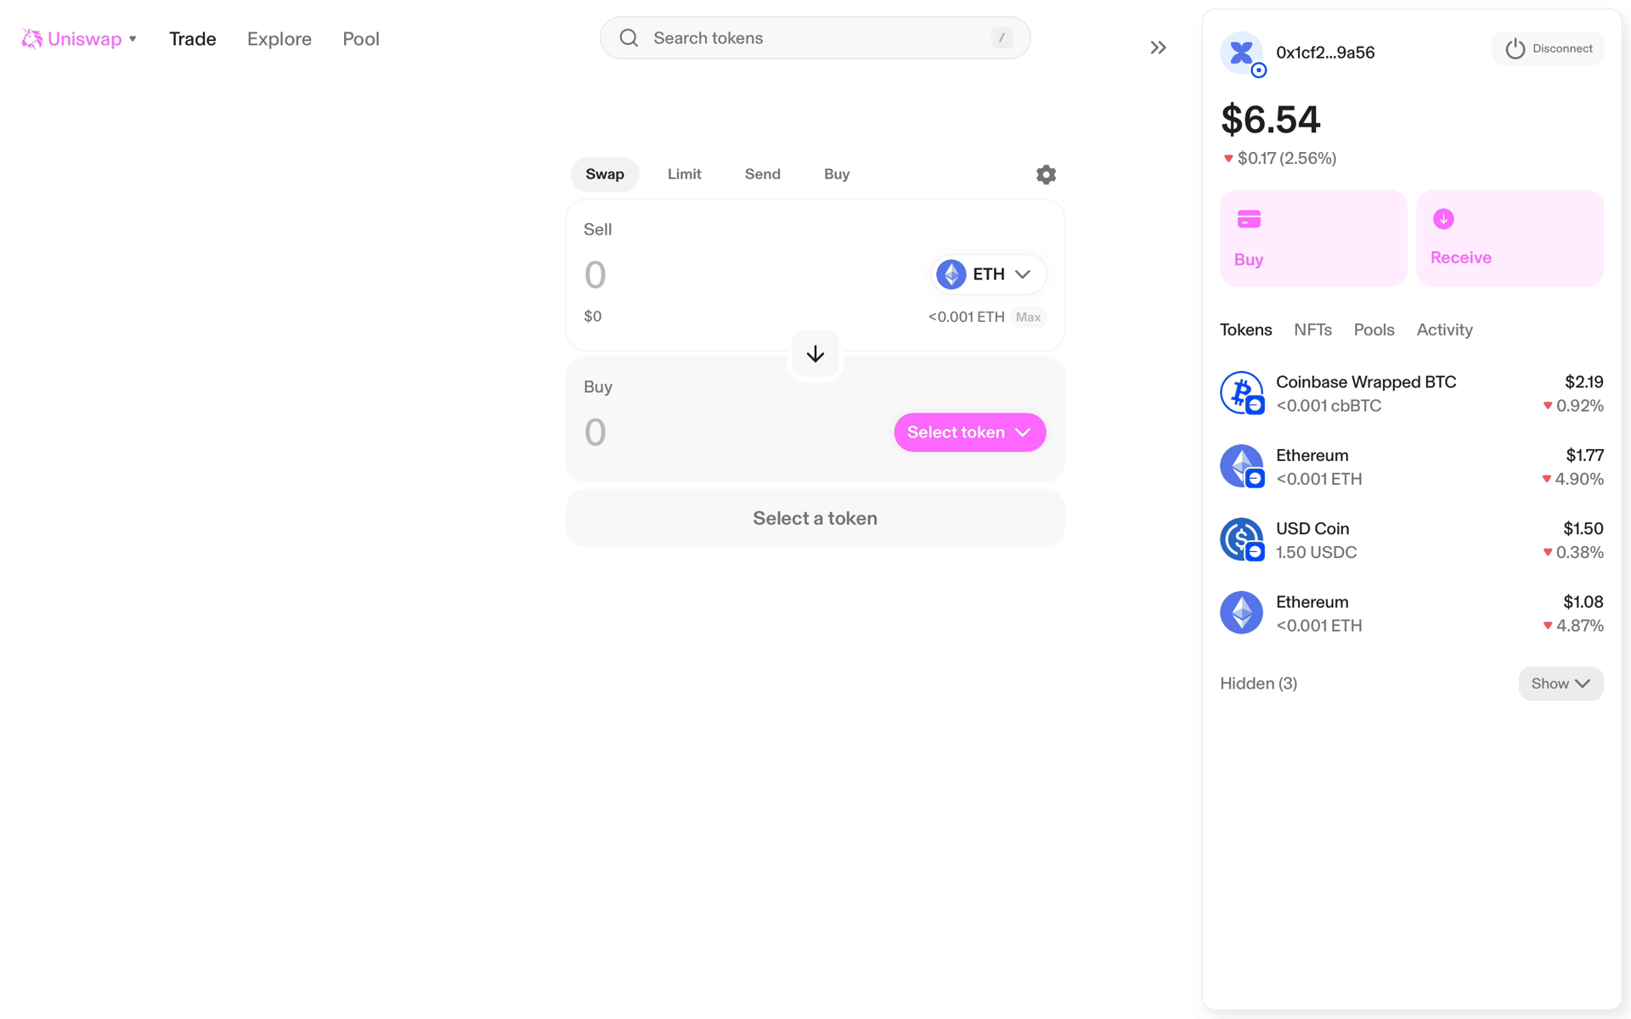Open the Receive card
1631x1019 pixels.
click(1510, 238)
